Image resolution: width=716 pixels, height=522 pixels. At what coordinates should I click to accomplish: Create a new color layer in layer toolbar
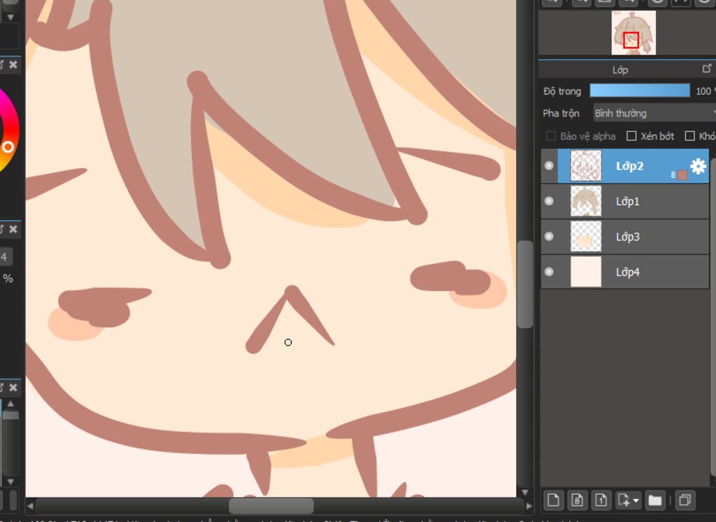pyautogui.click(x=553, y=500)
